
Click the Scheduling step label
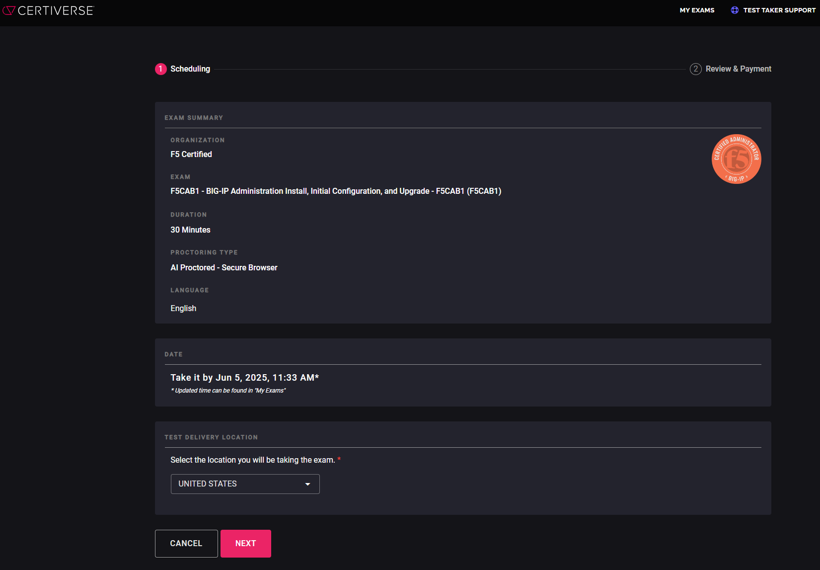(190, 69)
